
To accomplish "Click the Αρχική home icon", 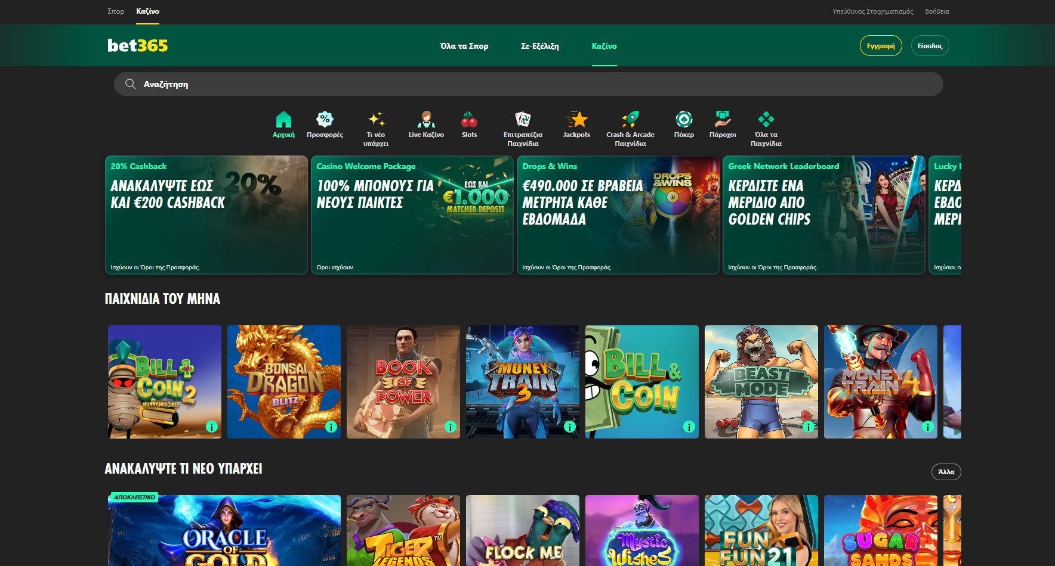I will (x=283, y=120).
